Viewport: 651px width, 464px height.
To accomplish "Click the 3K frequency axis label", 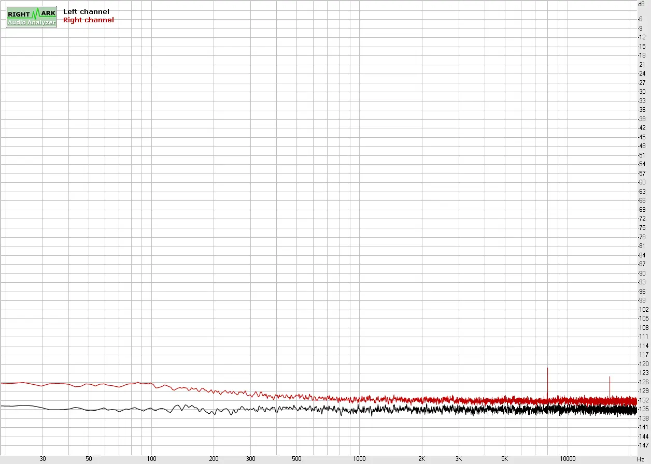I will (458, 459).
